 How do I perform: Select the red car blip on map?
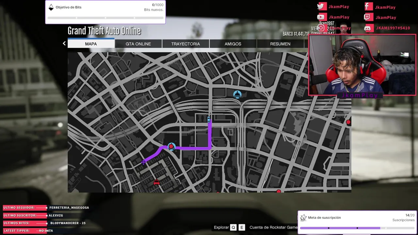click(x=156, y=182)
